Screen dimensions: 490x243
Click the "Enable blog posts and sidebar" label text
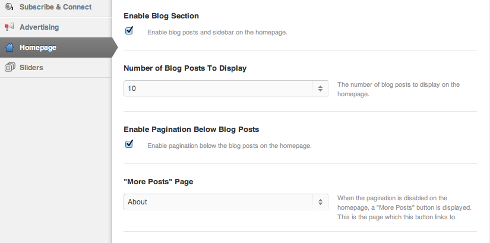point(217,32)
